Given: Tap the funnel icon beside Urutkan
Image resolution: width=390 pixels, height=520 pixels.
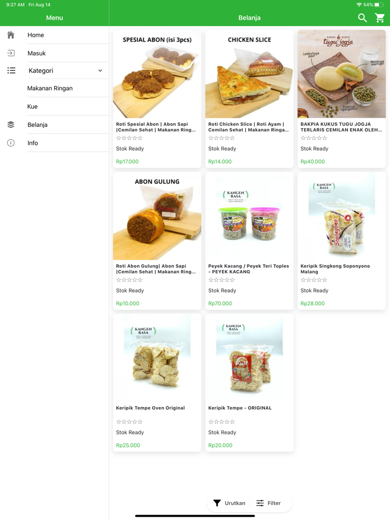Looking at the screenshot, I should pyautogui.click(x=217, y=503).
